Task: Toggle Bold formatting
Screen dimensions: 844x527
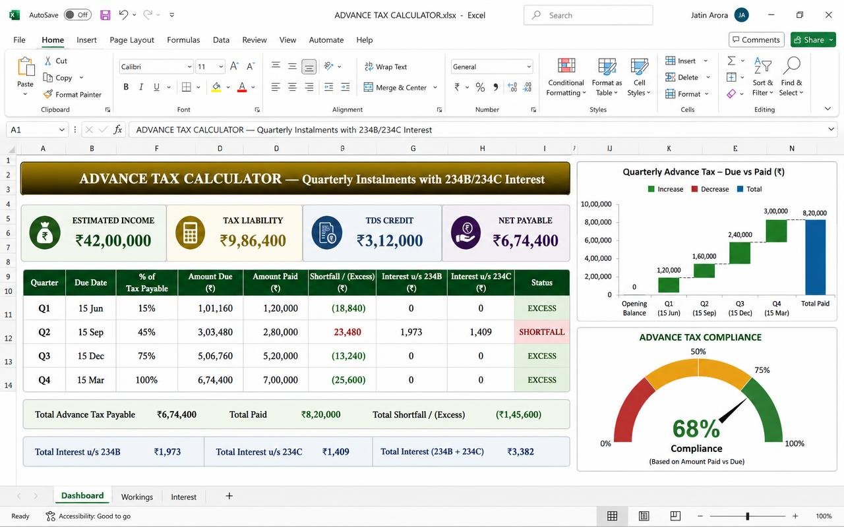Action: pyautogui.click(x=125, y=87)
